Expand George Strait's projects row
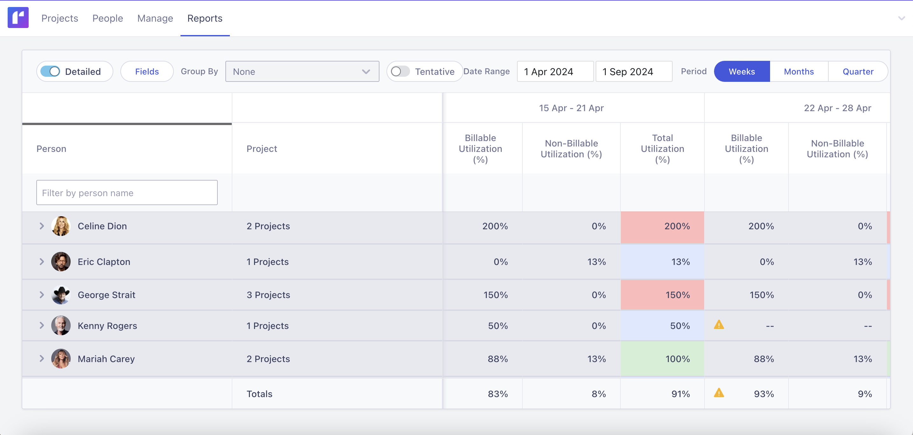Image resolution: width=913 pixels, height=435 pixels. (x=42, y=295)
